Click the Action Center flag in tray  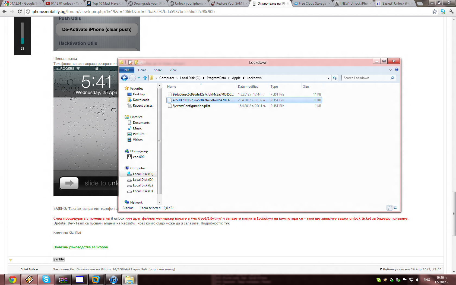[x=405, y=280]
